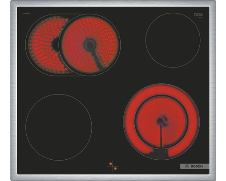Tap the lower-right residual heat indicator dot
The image size is (226, 181).
115,169
